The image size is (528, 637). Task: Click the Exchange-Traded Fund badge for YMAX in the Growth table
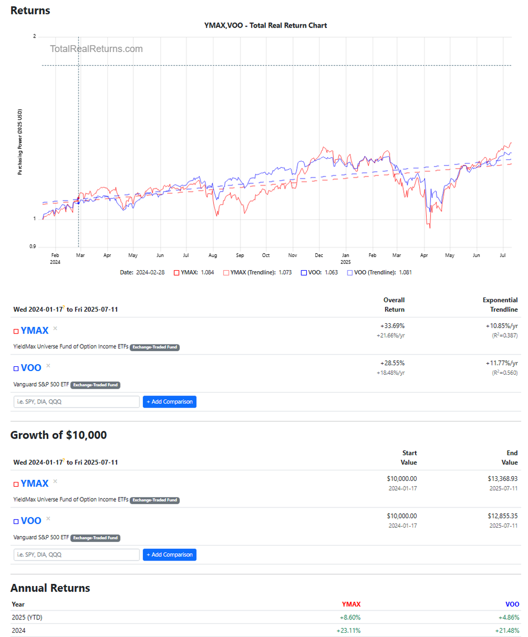(155, 500)
